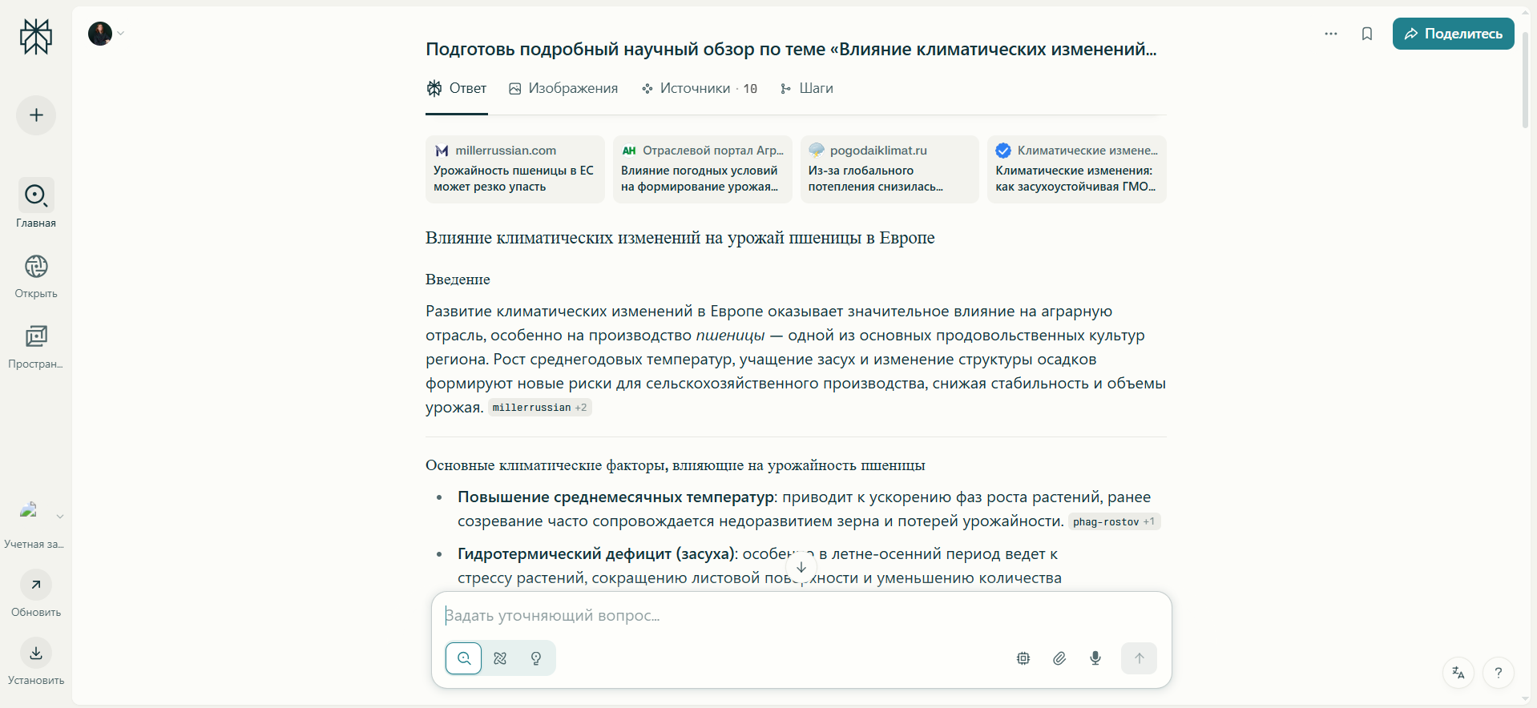Select the Labs lightbulb mode toggle

[536, 658]
